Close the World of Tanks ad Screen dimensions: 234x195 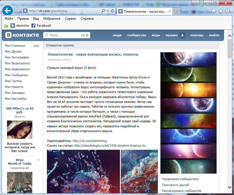point(38,160)
